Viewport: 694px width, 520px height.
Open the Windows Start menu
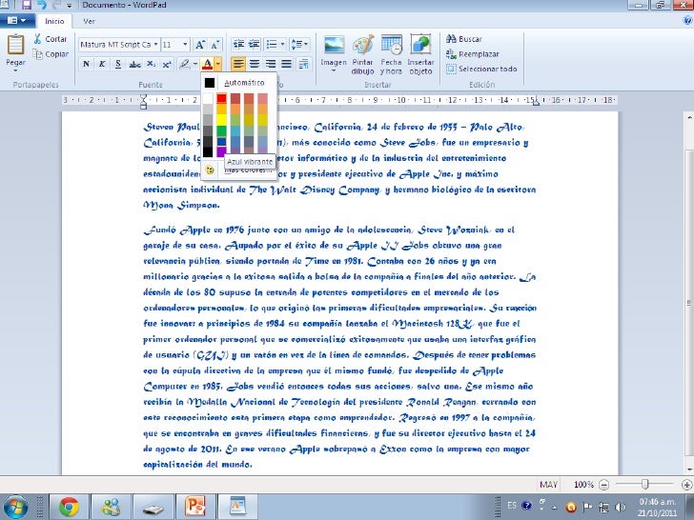[x=15, y=508]
